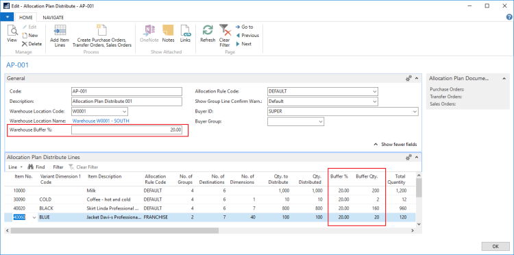The height and width of the screenshot is (255, 514).
Task: Click the Purchase Orders factbox entry
Action: click(x=447, y=89)
